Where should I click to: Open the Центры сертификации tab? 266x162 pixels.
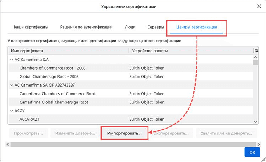pyautogui.click(x=197, y=27)
